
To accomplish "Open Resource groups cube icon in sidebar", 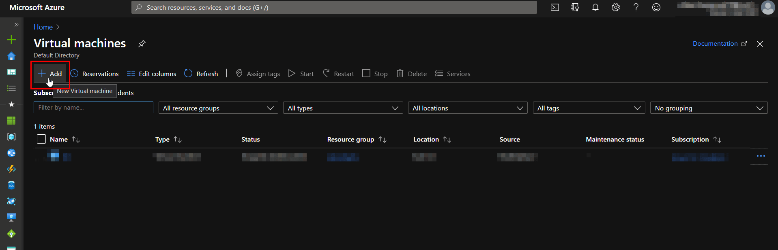I will (11, 137).
